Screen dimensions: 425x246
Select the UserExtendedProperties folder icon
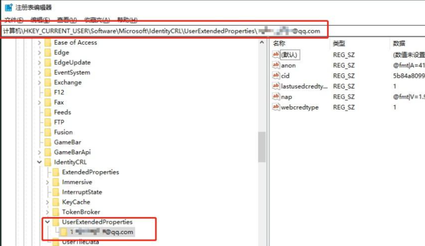56,222
